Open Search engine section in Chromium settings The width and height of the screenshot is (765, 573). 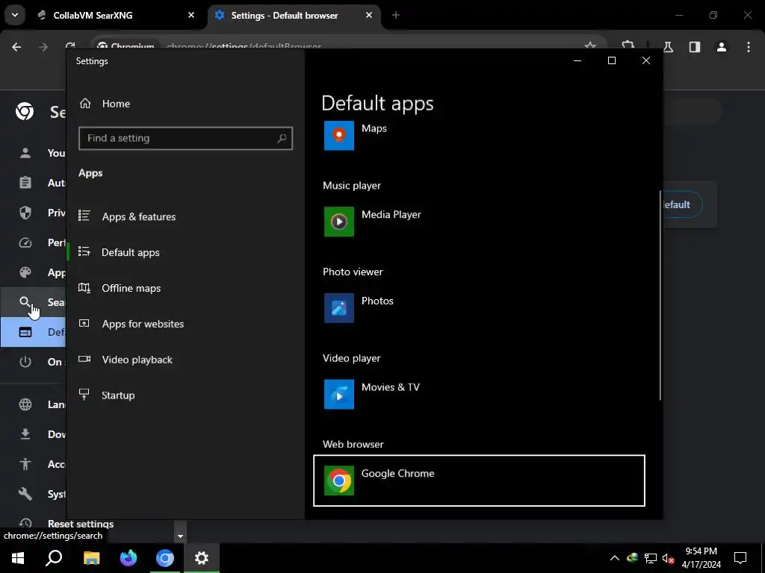pyautogui.click(x=33, y=302)
